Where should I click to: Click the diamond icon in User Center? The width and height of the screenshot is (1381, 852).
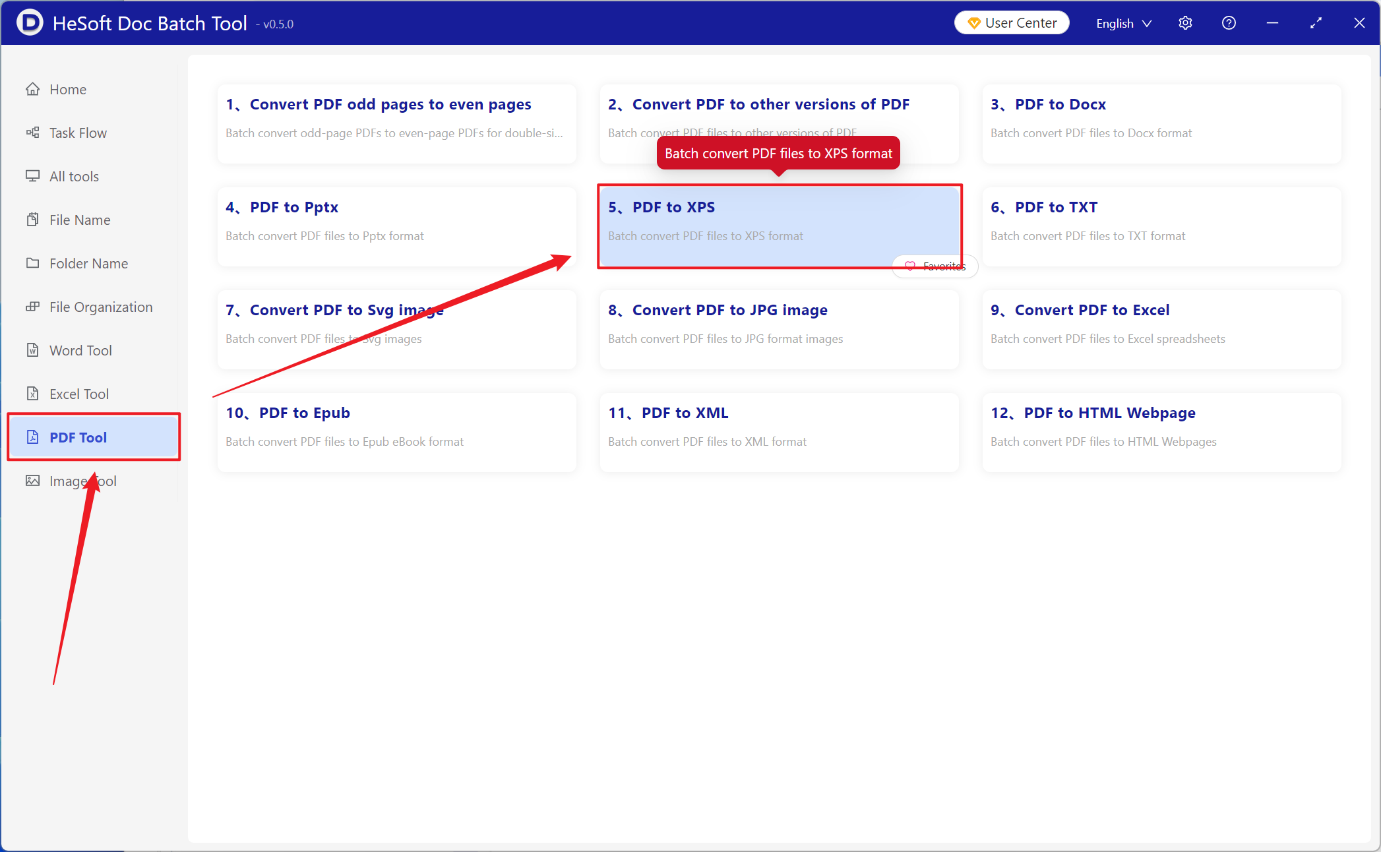[x=973, y=23]
